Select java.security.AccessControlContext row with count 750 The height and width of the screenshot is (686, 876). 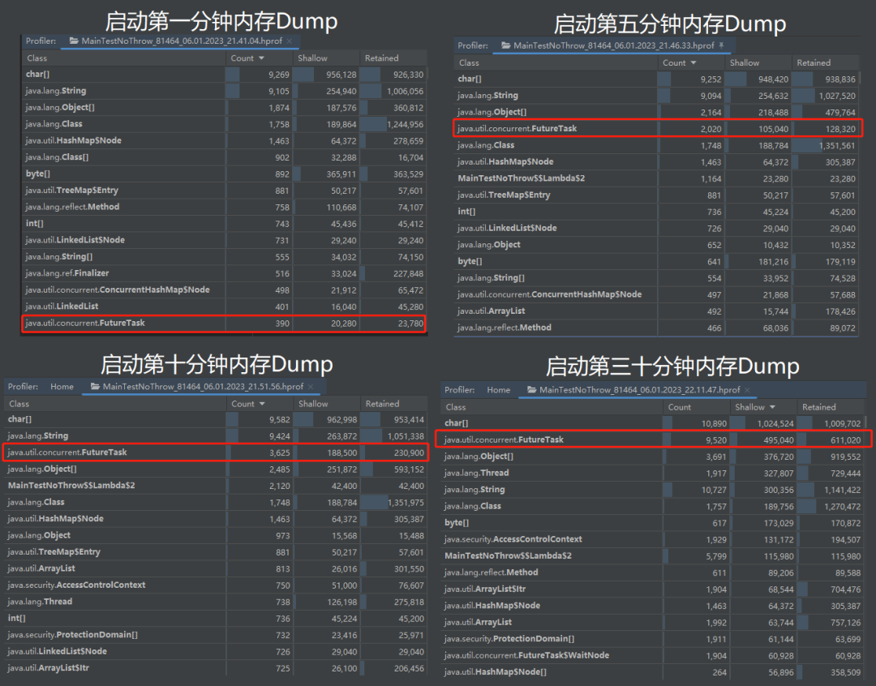pyautogui.click(x=216, y=585)
